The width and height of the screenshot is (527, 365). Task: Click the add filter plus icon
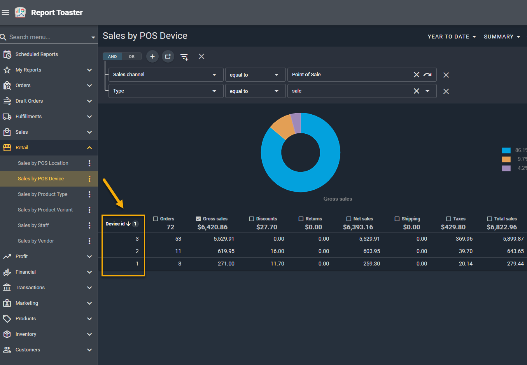tap(152, 56)
